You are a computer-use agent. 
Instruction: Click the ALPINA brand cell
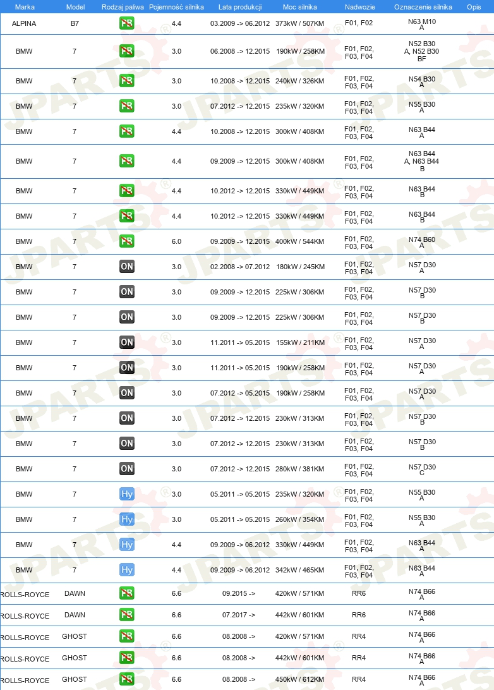[24, 23]
